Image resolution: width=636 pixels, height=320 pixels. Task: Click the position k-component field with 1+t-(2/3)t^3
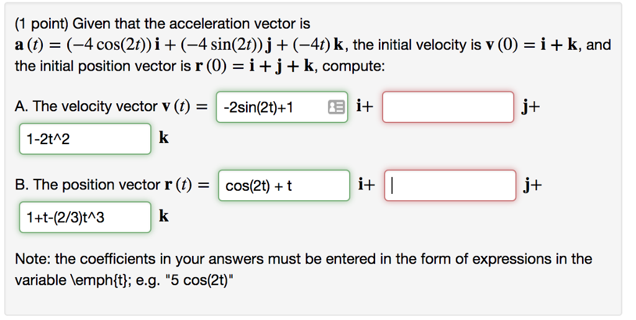[85, 217]
